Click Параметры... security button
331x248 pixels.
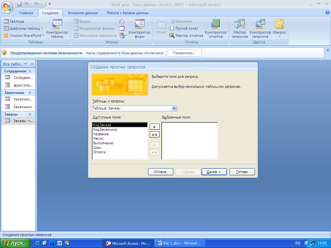[184, 53]
